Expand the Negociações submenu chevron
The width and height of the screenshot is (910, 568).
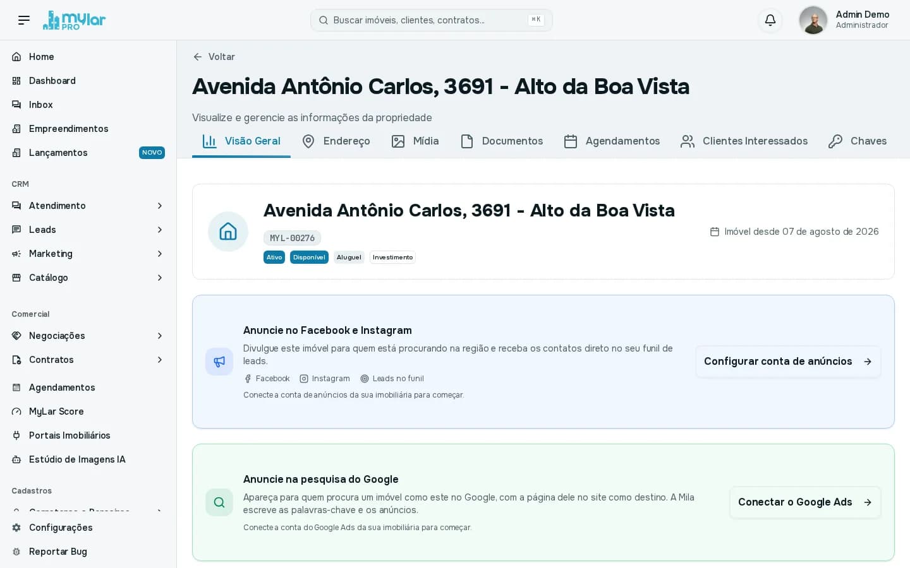click(x=160, y=336)
